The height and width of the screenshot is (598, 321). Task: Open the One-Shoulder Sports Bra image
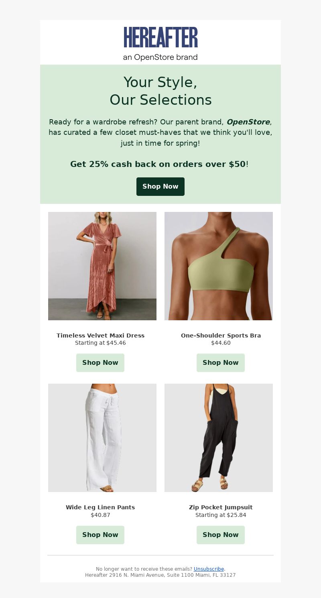(x=219, y=266)
